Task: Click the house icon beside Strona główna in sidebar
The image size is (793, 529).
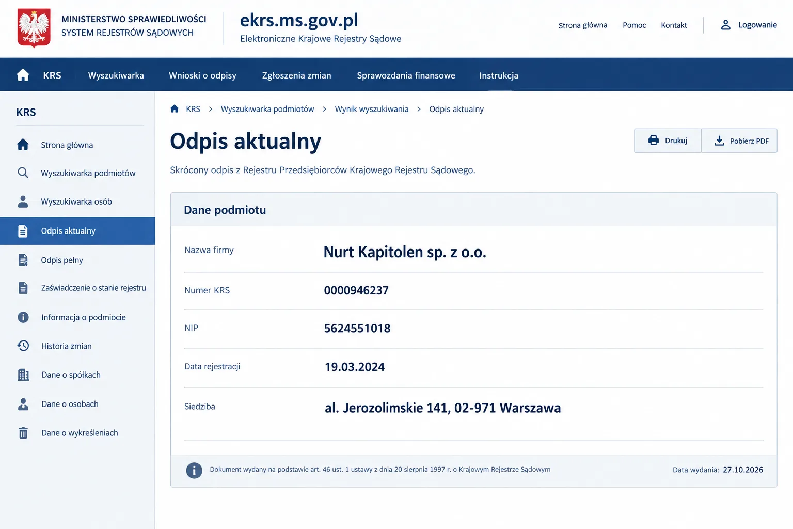Action: click(23, 145)
